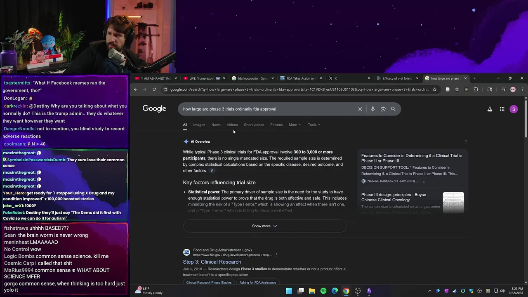Open AI Overview three-dot options
This screenshot has width=528, height=297.
tap(466, 142)
